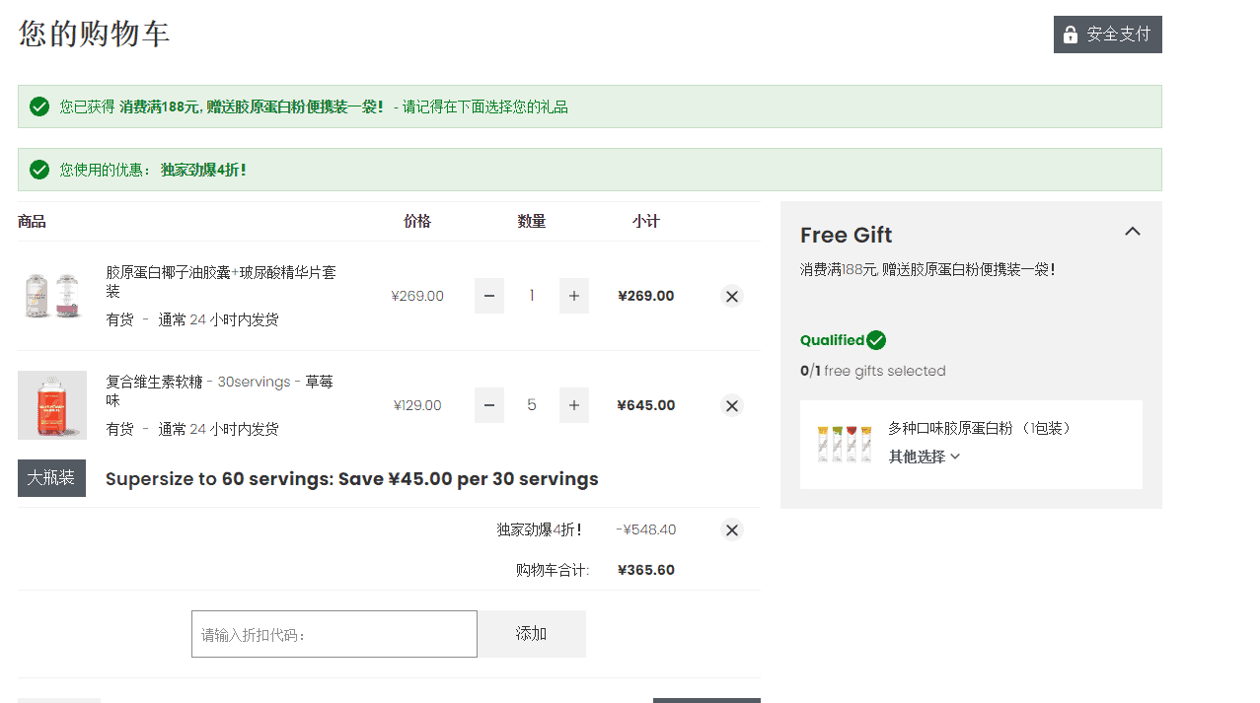Click the quantity value 5 field
1260x703 pixels.
532,405
